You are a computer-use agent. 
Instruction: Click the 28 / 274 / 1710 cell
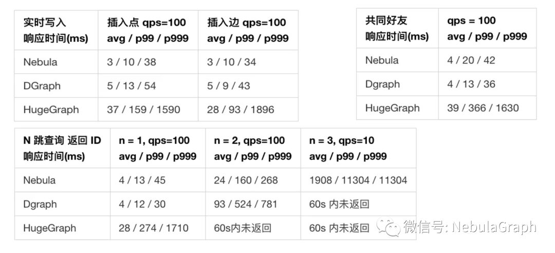point(158,228)
